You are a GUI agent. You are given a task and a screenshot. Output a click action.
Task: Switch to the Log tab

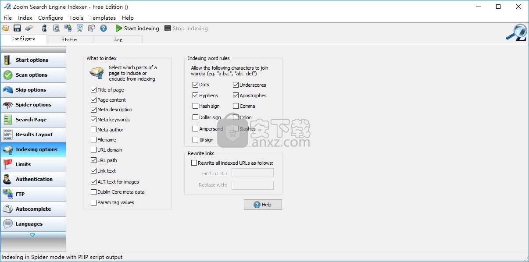click(118, 39)
